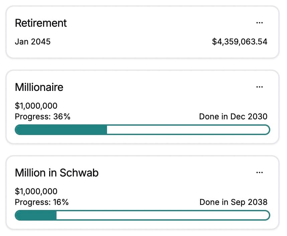Viewport: 287px width, 236px height.
Task: Click the filled part of Schwab progress bar
Action: tap(36, 215)
